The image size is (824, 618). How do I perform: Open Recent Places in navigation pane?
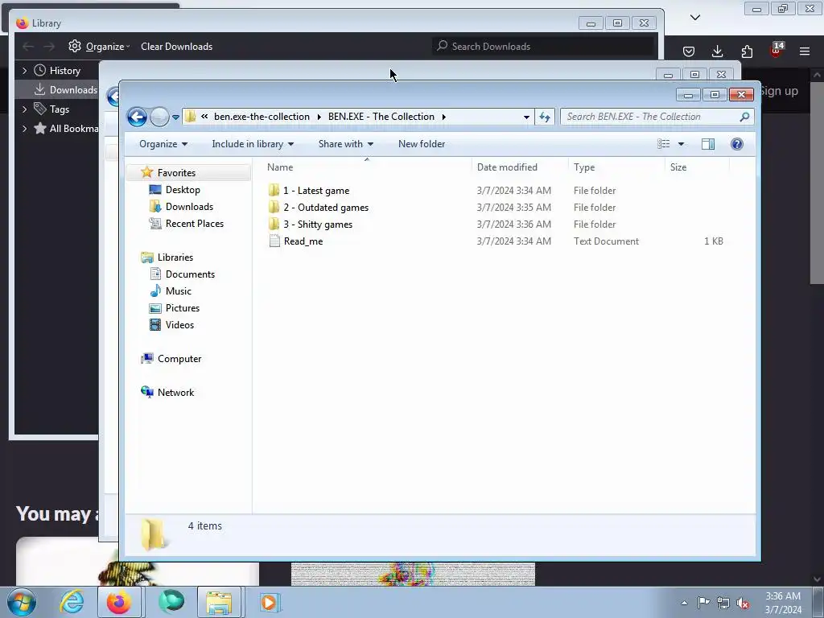(x=195, y=224)
